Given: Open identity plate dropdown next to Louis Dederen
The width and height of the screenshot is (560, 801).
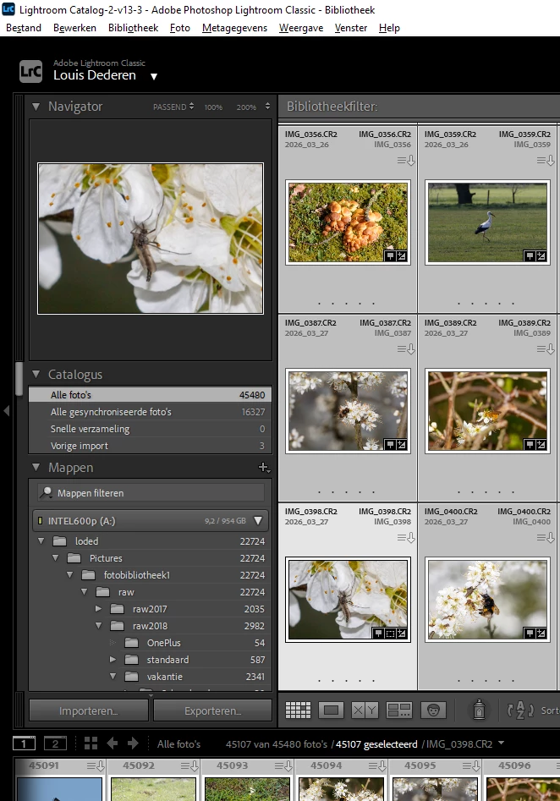Looking at the screenshot, I should tap(154, 77).
